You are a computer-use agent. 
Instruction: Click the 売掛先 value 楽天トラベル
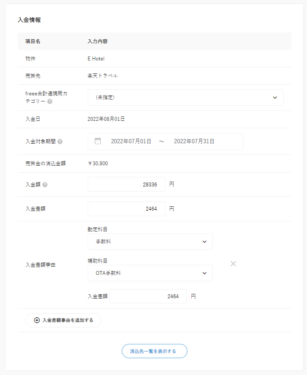(x=102, y=76)
